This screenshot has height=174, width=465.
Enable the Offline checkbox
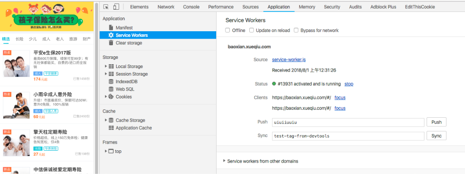pyautogui.click(x=228, y=30)
